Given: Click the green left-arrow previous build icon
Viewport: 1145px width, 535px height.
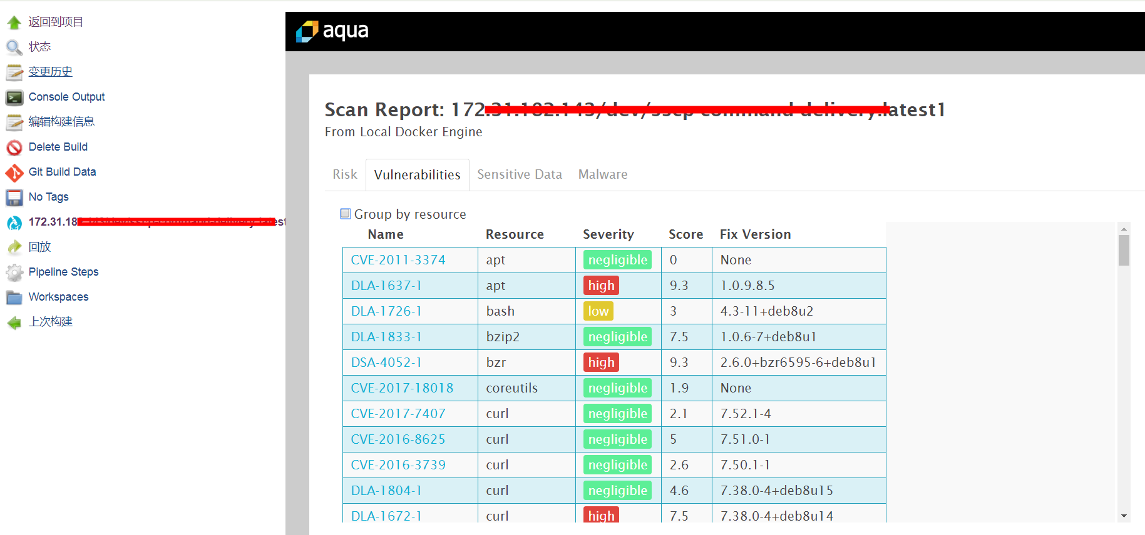Looking at the screenshot, I should [14, 322].
